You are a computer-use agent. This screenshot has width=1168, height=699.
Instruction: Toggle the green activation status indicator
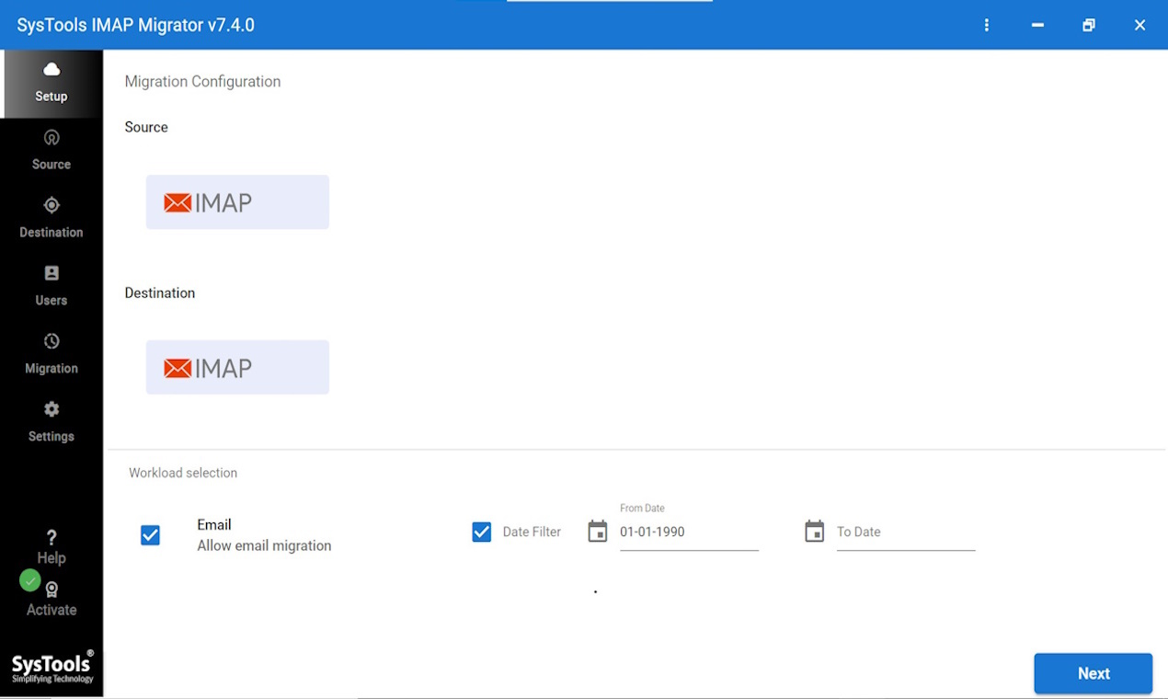29,580
